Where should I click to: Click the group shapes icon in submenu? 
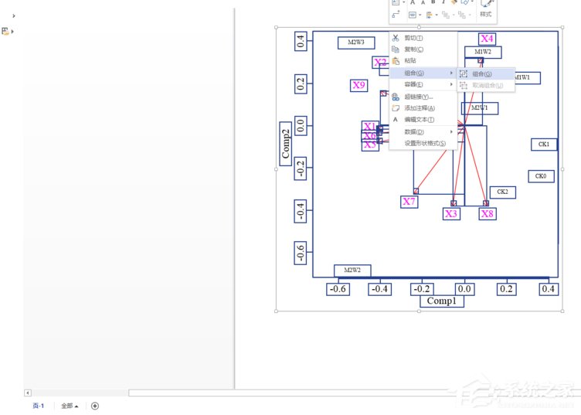pyautogui.click(x=464, y=73)
